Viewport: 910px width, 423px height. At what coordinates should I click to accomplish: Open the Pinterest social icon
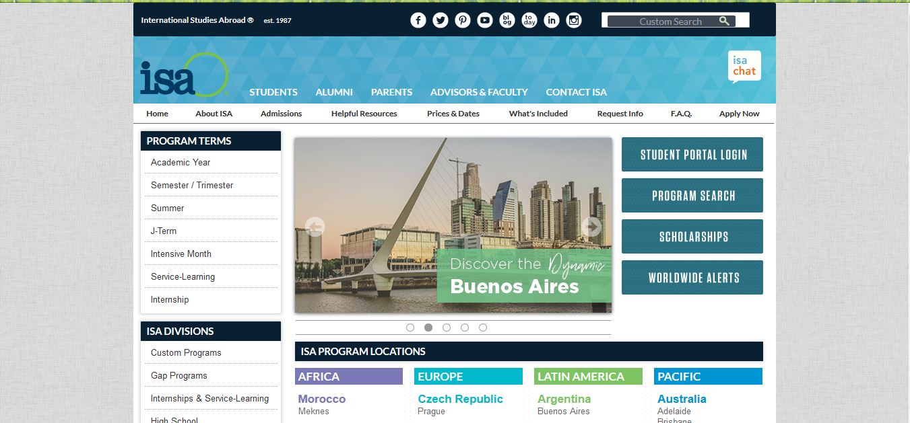pyautogui.click(x=463, y=20)
